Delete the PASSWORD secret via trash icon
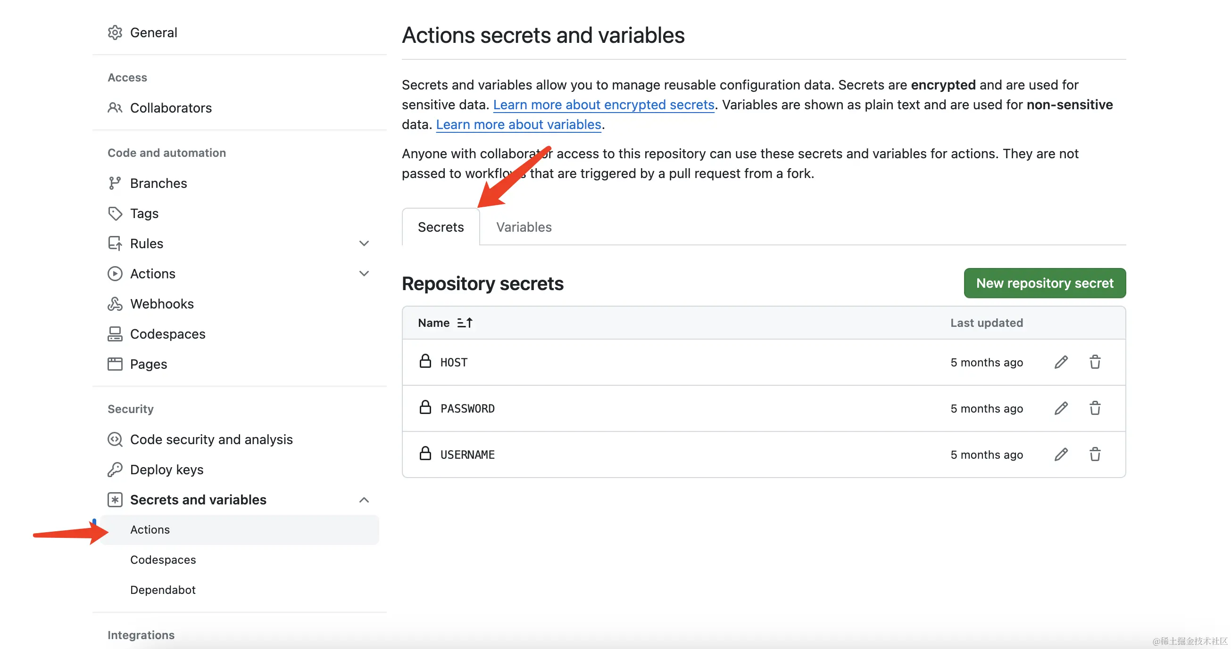 (1095, 408)
